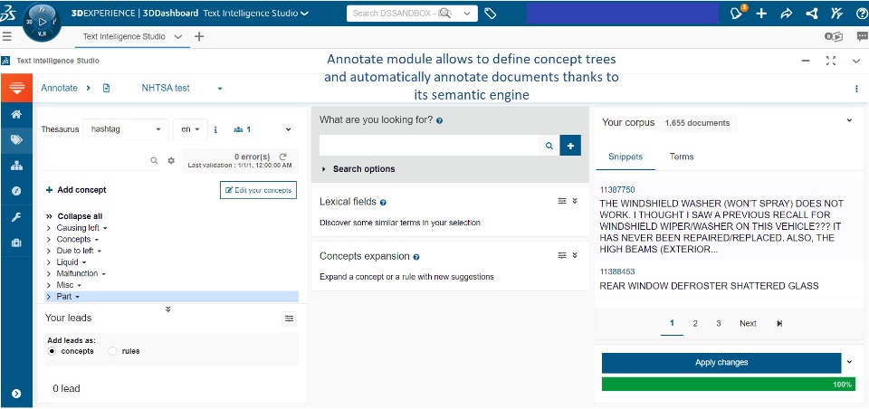Select 'concepts' radio for adding leads
869x409 pixels.
[53, 351]
